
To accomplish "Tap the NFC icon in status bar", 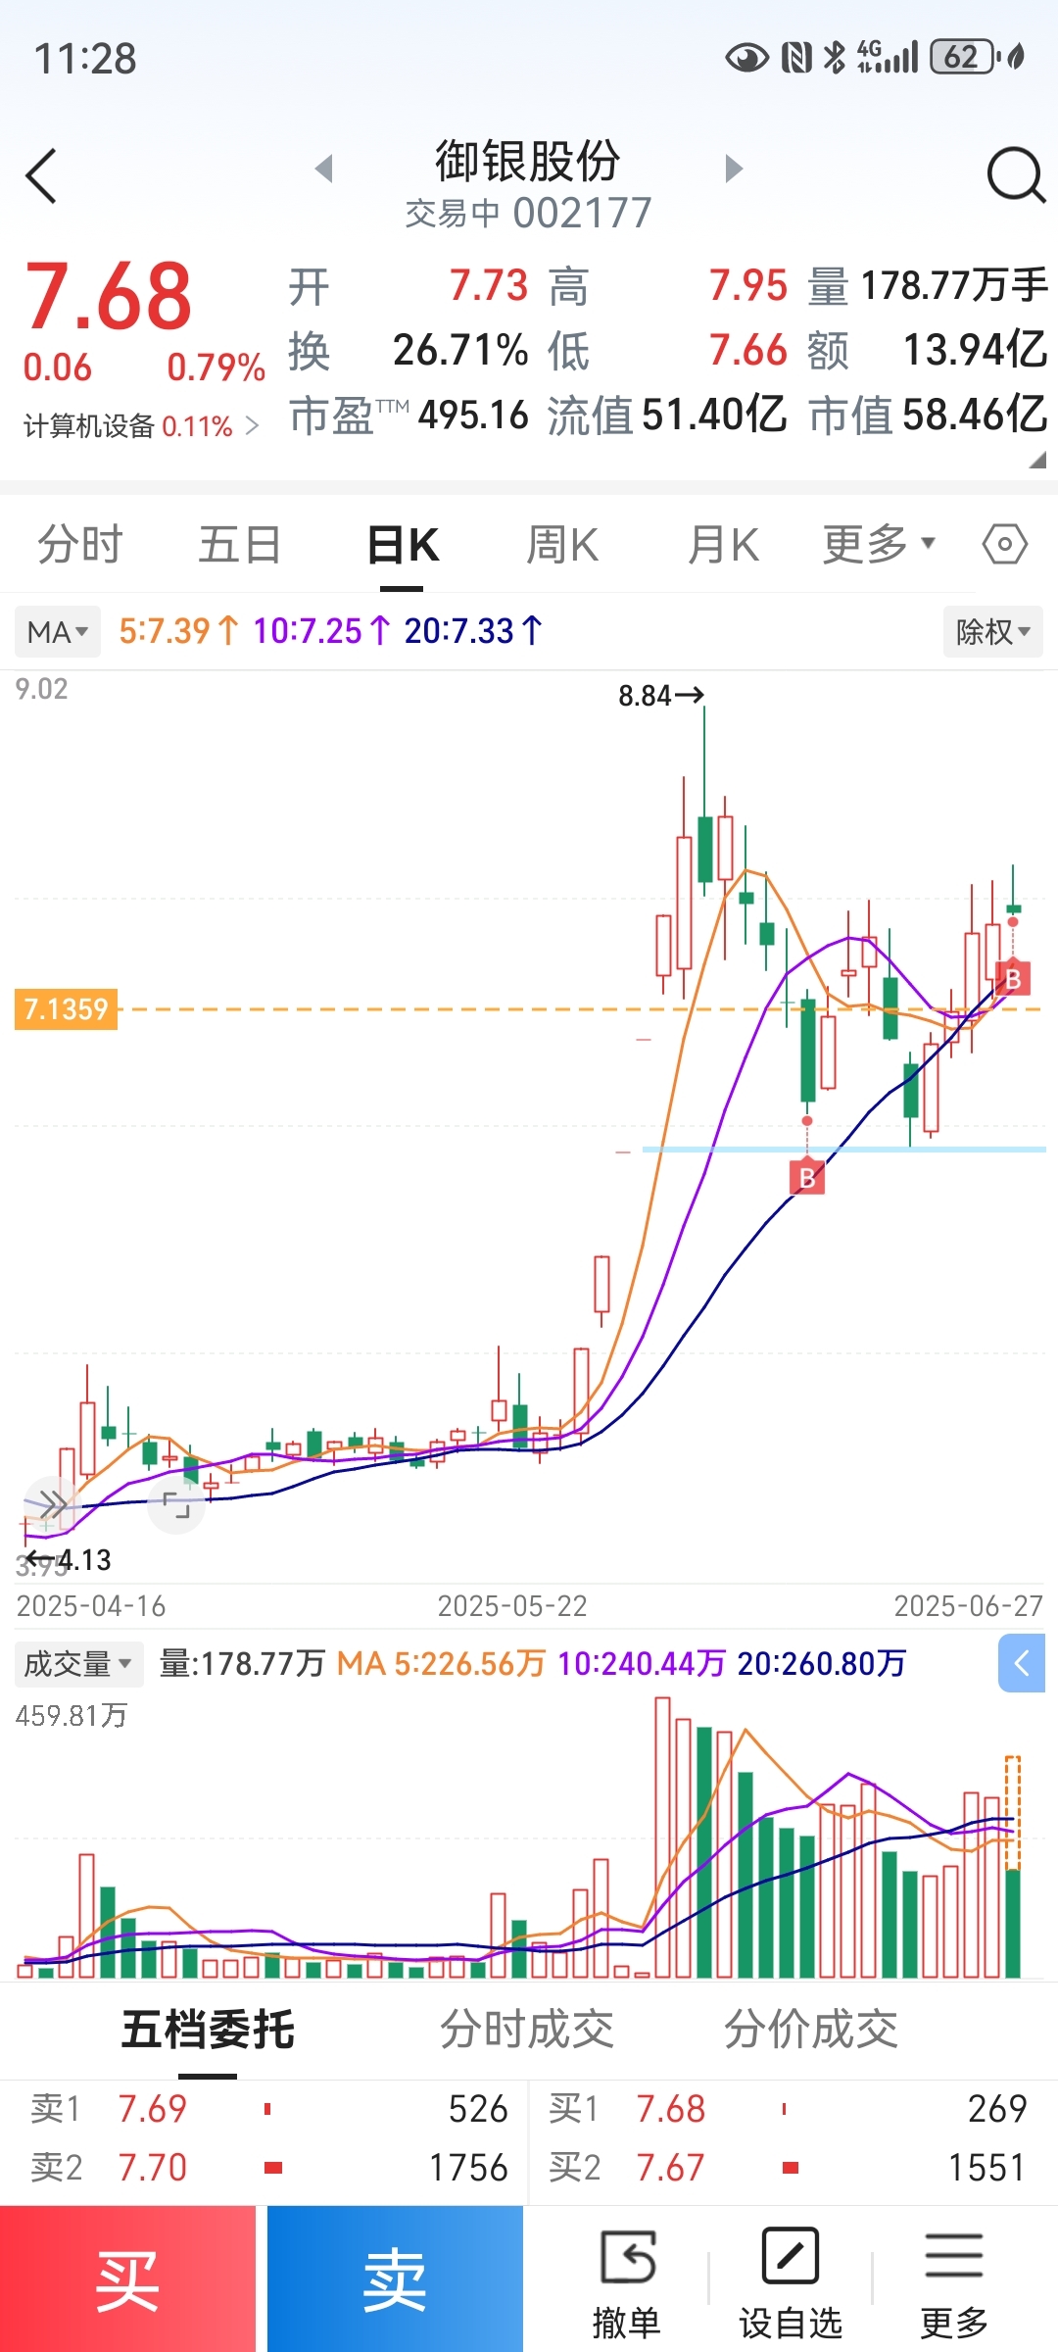I will click(796, 58).
